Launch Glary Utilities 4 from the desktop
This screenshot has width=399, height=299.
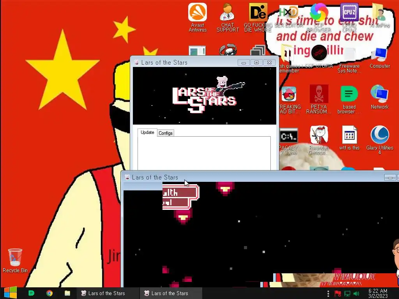(380, 140)
